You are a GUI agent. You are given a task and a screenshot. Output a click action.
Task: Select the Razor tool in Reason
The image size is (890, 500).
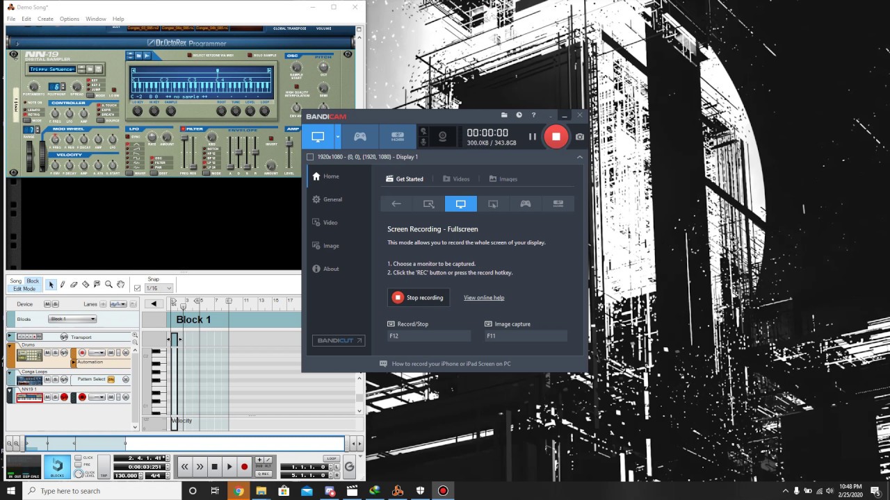pyautogui.click(x=86, y=285)
